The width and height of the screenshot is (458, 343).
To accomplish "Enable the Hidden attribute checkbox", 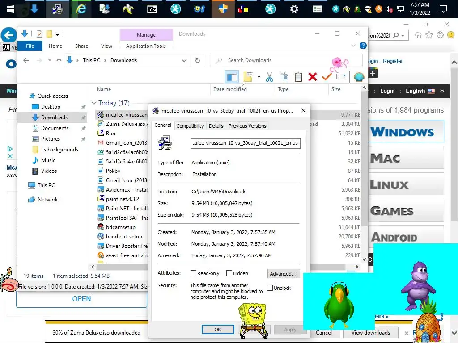I will (229, 273).
